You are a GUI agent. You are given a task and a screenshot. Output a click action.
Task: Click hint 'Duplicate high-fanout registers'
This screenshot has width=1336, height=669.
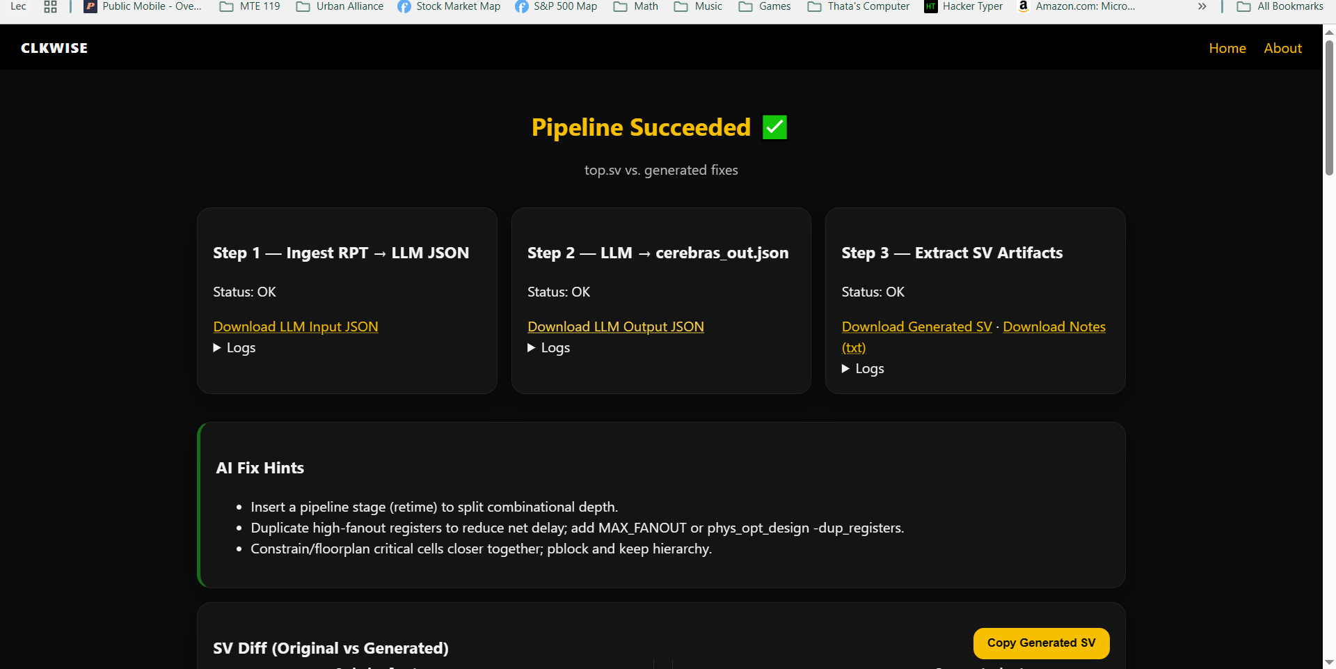[578, 528]
